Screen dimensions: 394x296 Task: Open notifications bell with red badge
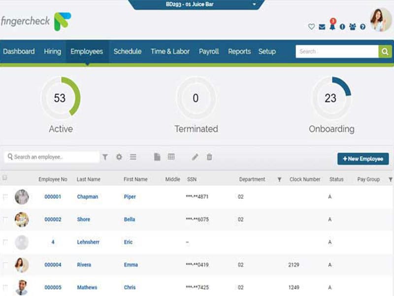(x=332, y=26)
